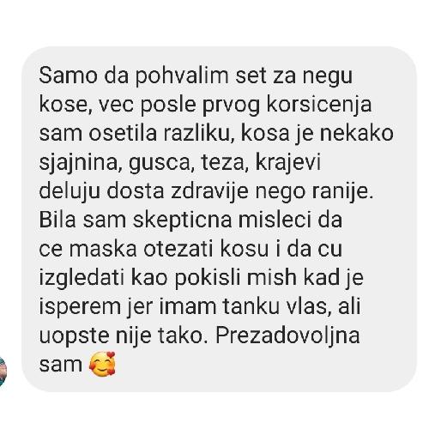Click the word "maska" in the message
This screenshot has width=429, height=429.
tap(103, 249)
